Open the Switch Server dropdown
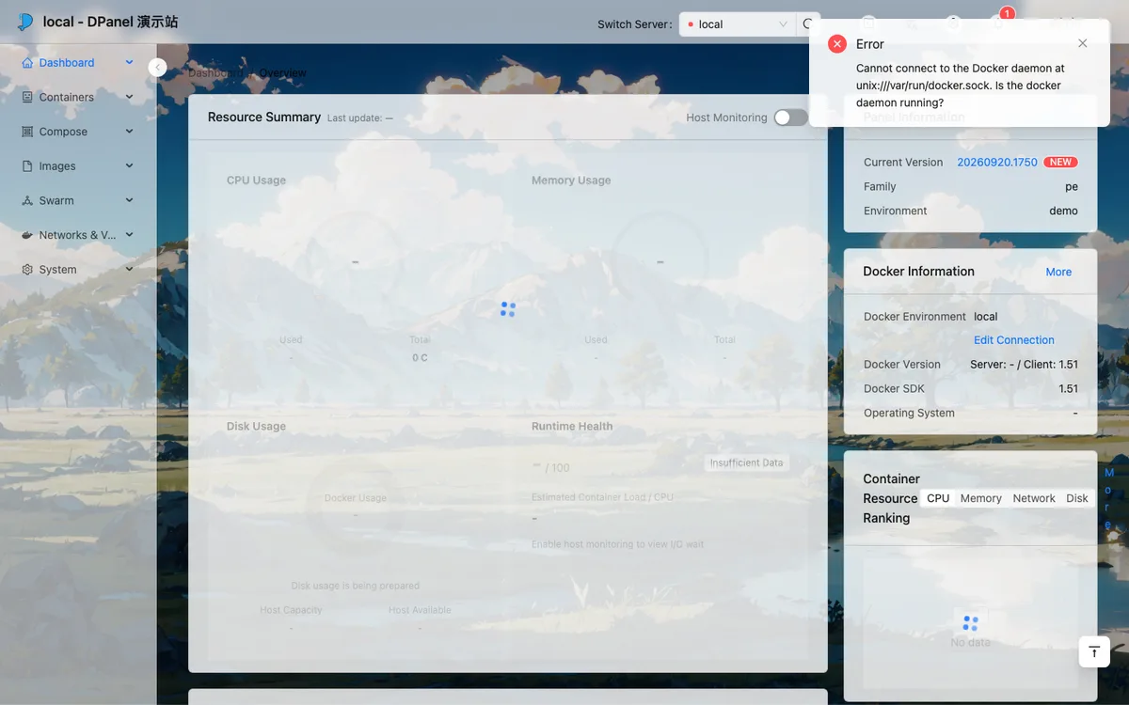The height and width of the screenshot is (705, 1129). [x=738, y=24]
